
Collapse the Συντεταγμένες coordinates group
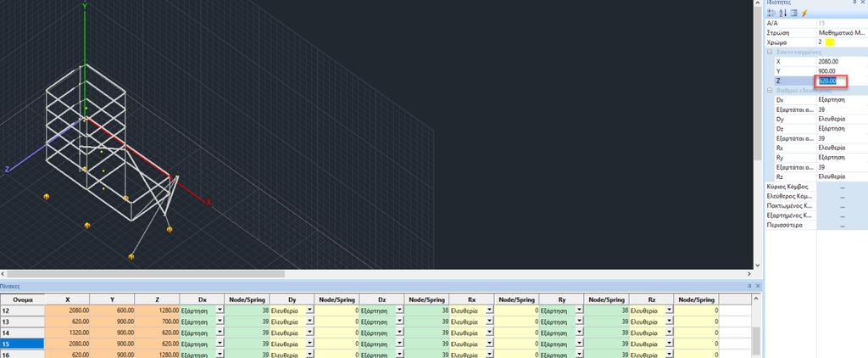[770, 52]
